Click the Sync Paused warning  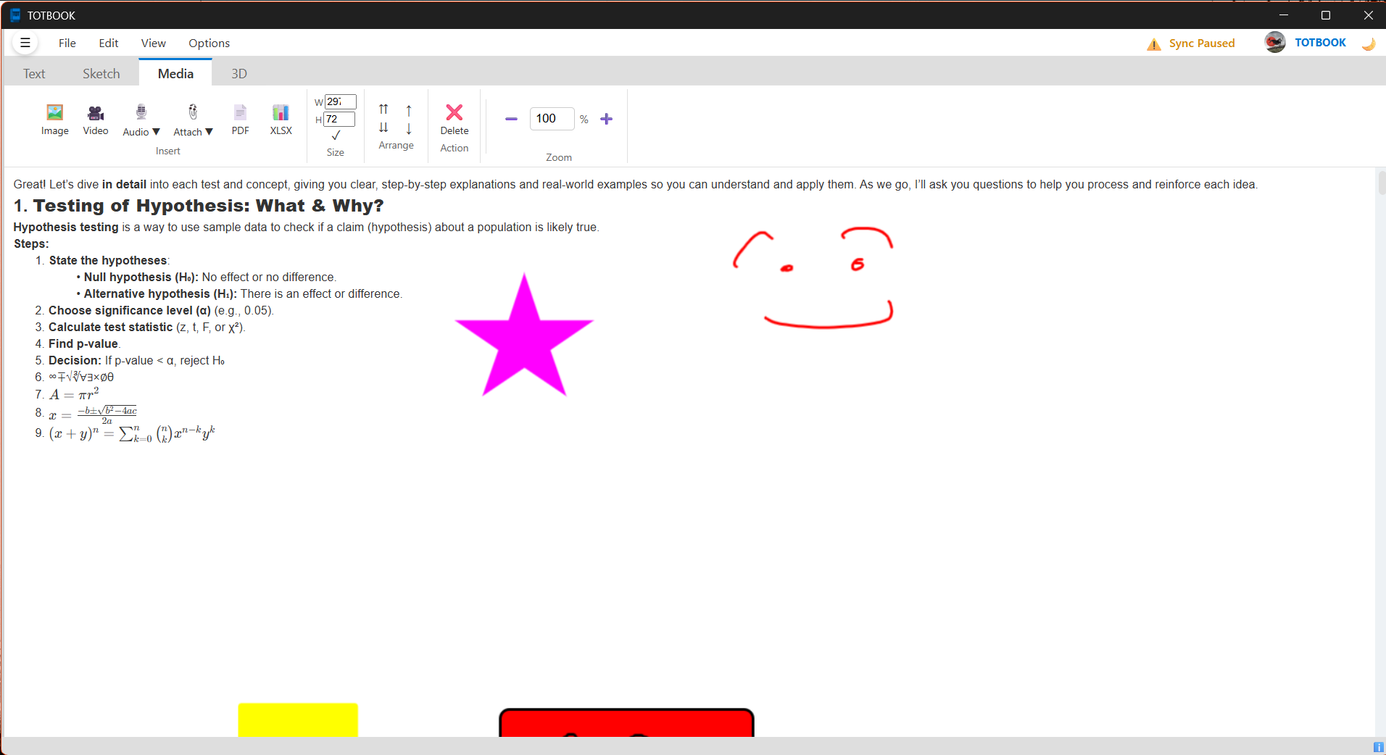pyautogui.click(x=1191, y=43)
